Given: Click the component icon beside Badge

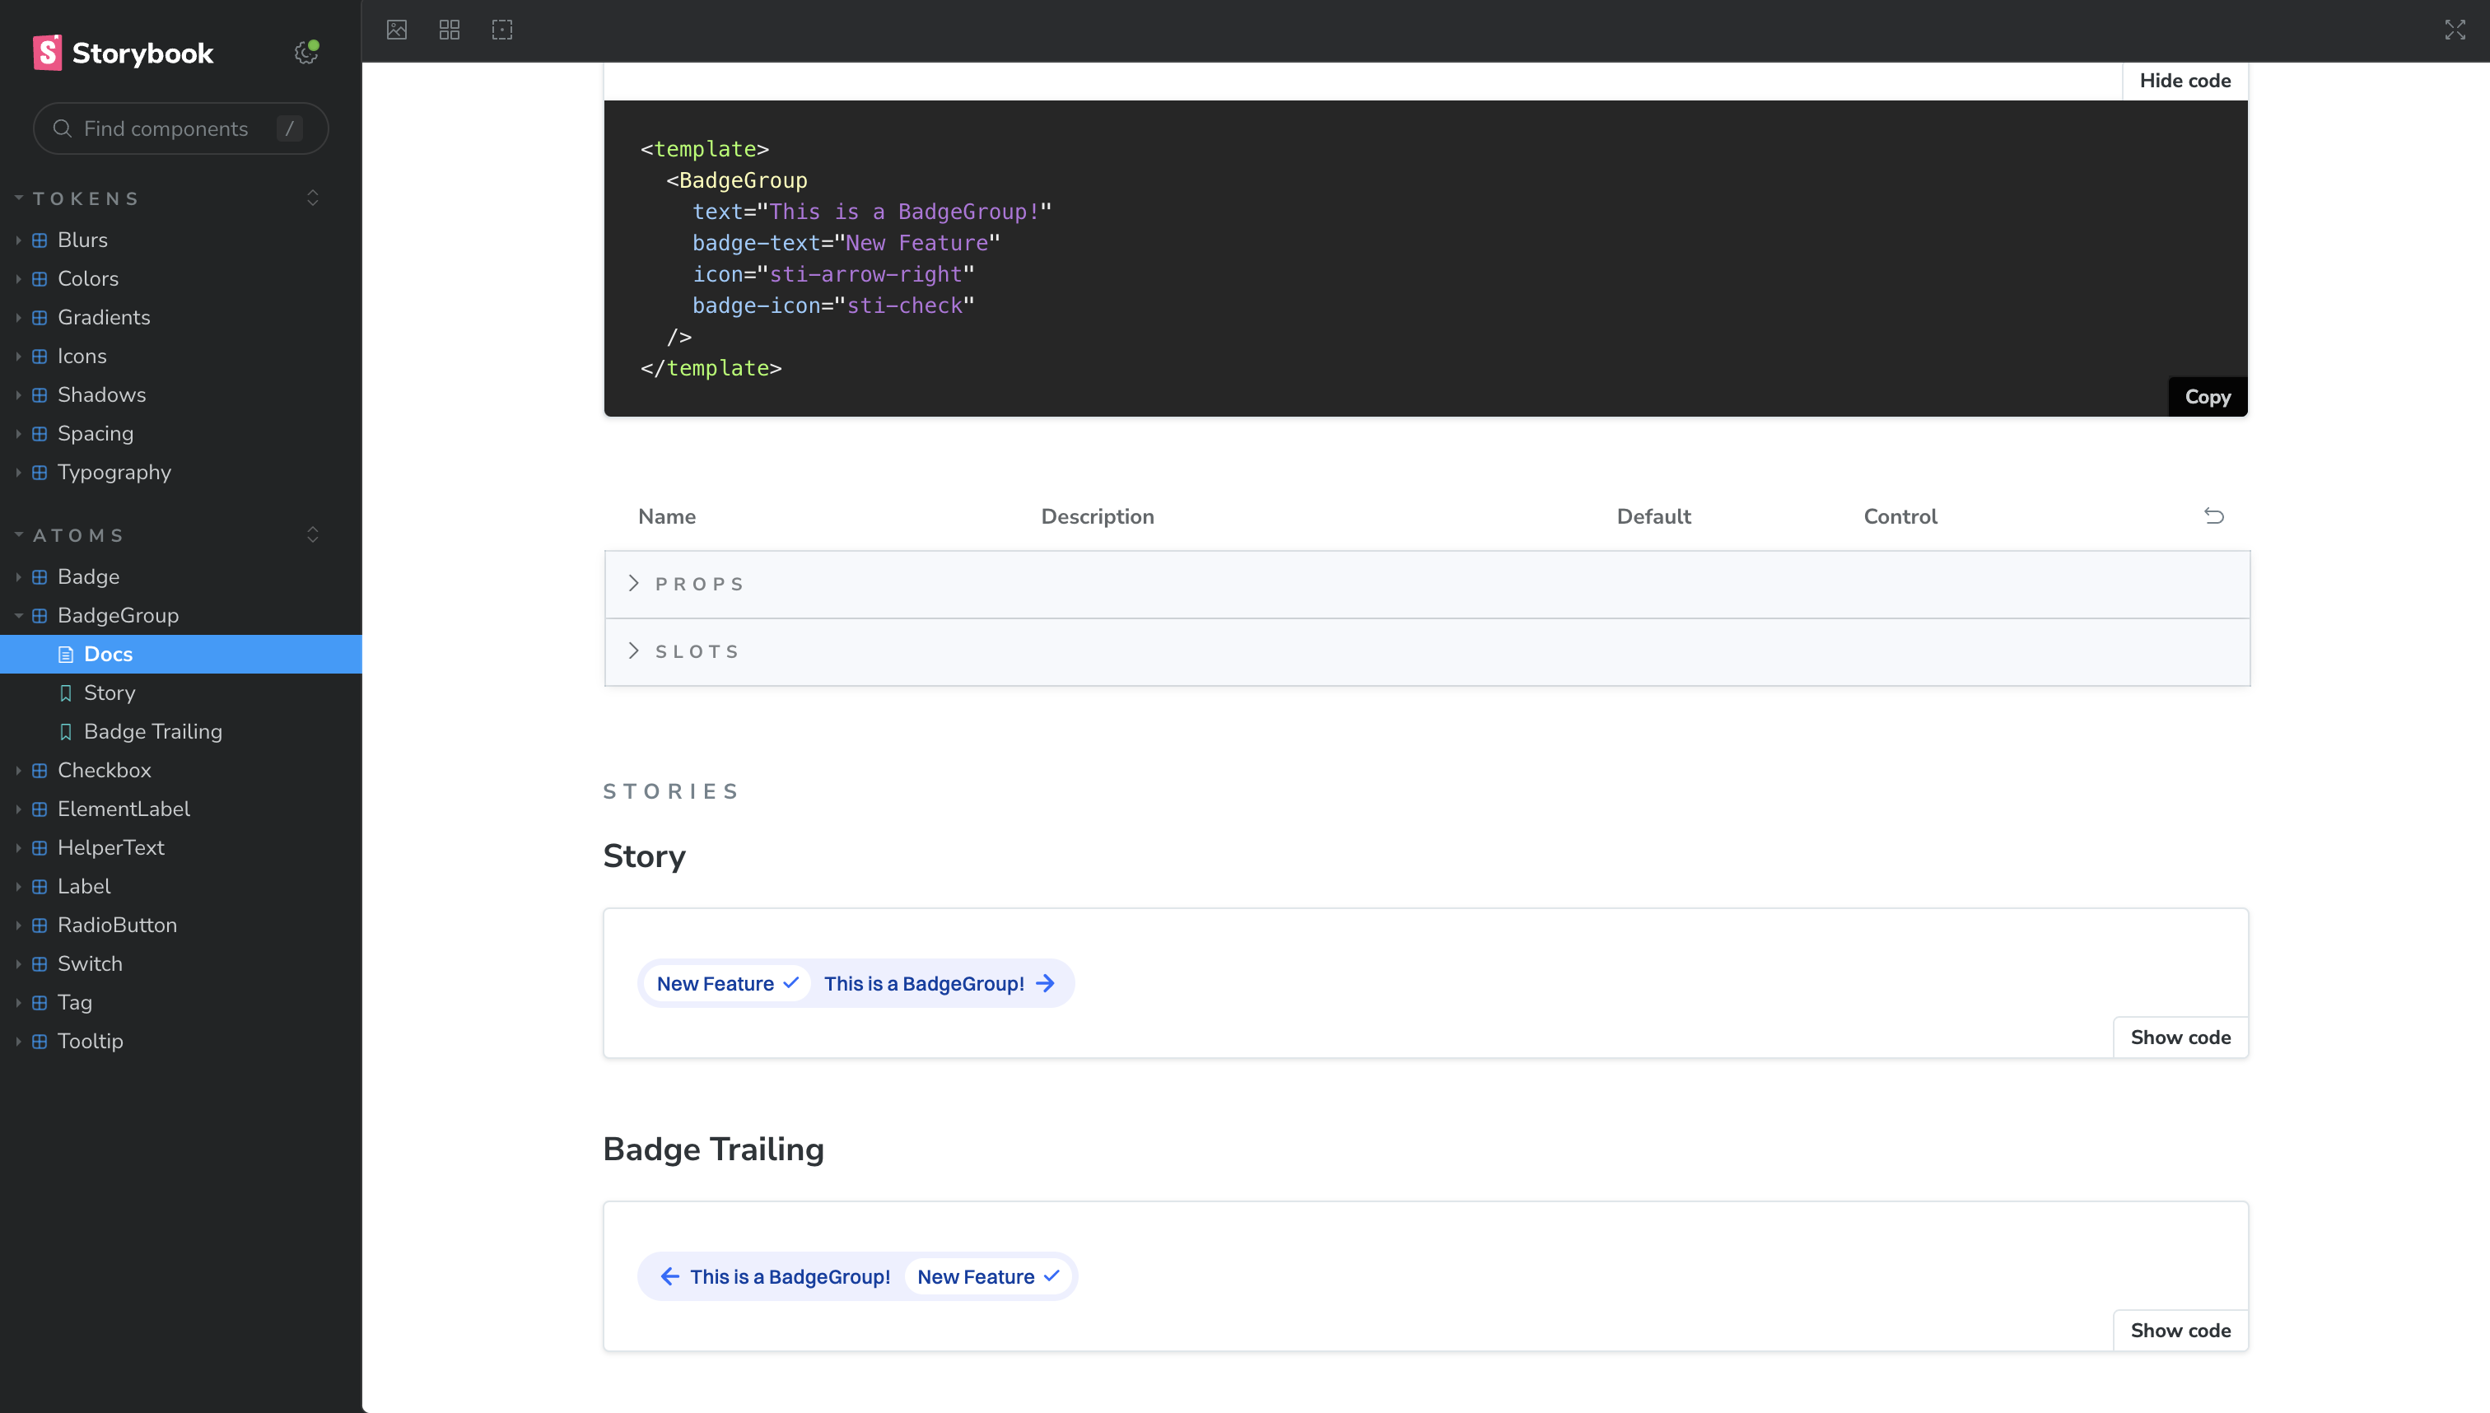Looking at the screenshot, I should (40, 576).
